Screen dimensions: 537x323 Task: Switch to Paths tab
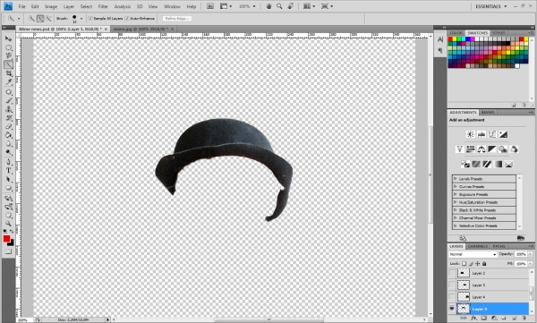tap(499, 246)
